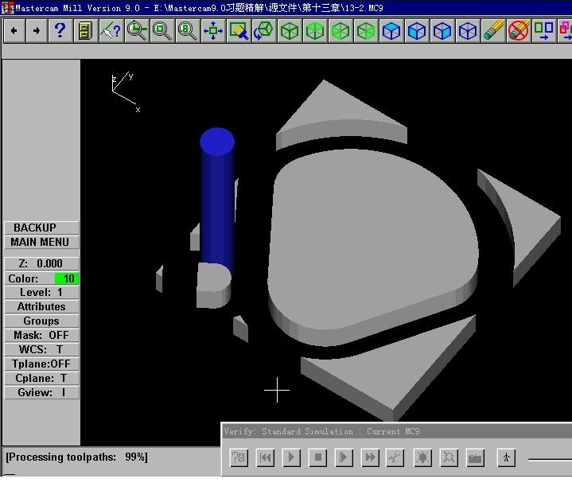Click the Verify play button
This screenshot has width=572, height=502.
(x=291, y=457)
